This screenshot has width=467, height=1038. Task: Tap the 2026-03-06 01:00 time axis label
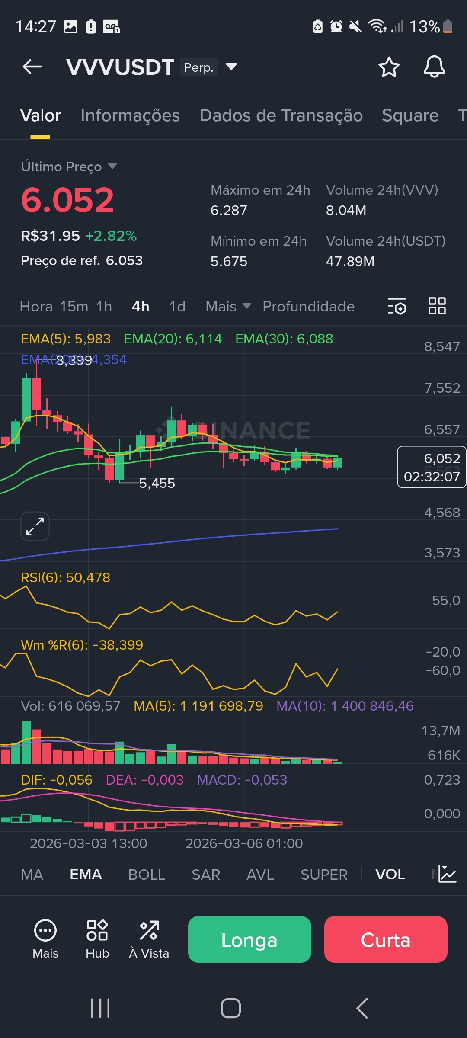[244, 843]
